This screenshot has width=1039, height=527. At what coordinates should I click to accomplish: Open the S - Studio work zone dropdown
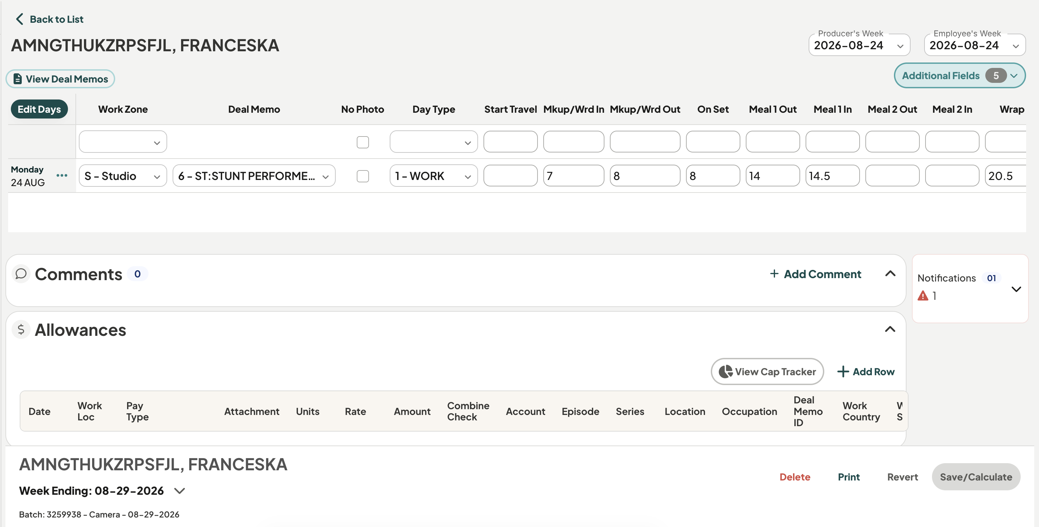(123, 176)
